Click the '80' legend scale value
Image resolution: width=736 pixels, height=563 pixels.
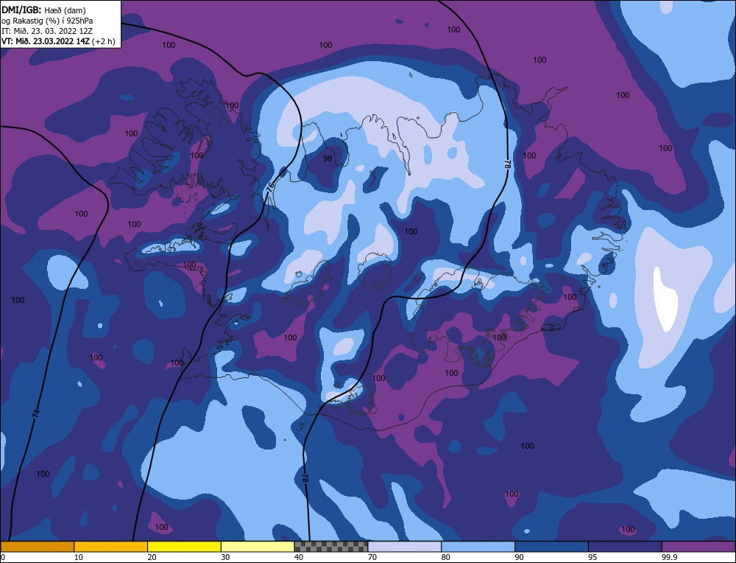point(445,557)
